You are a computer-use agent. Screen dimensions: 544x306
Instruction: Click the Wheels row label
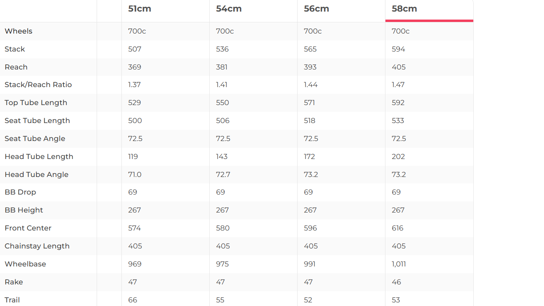[18, 31]
